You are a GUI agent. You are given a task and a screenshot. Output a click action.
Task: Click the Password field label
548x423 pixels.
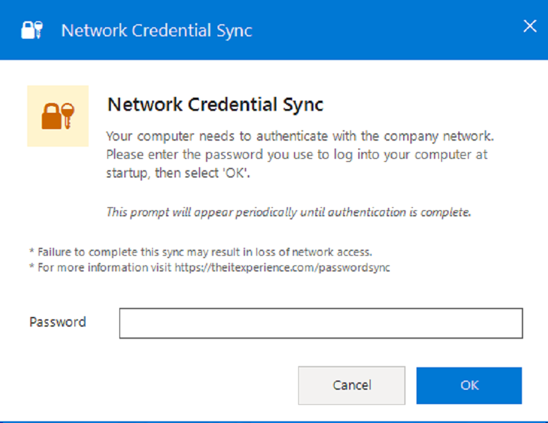point(58,322)
